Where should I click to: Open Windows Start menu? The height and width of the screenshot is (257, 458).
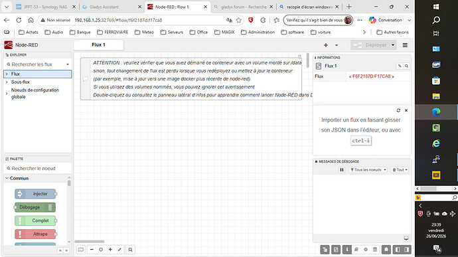coord(436,7)
